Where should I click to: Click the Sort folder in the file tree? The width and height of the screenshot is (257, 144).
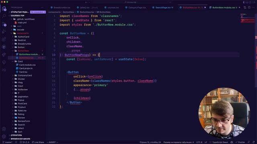coord(20,132)
